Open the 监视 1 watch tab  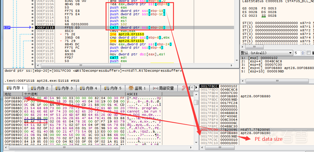point(138,88)
